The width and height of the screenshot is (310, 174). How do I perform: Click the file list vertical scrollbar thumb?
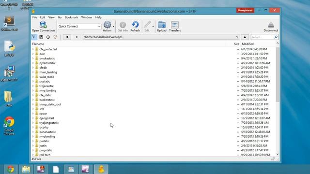(x=278, y=74)
